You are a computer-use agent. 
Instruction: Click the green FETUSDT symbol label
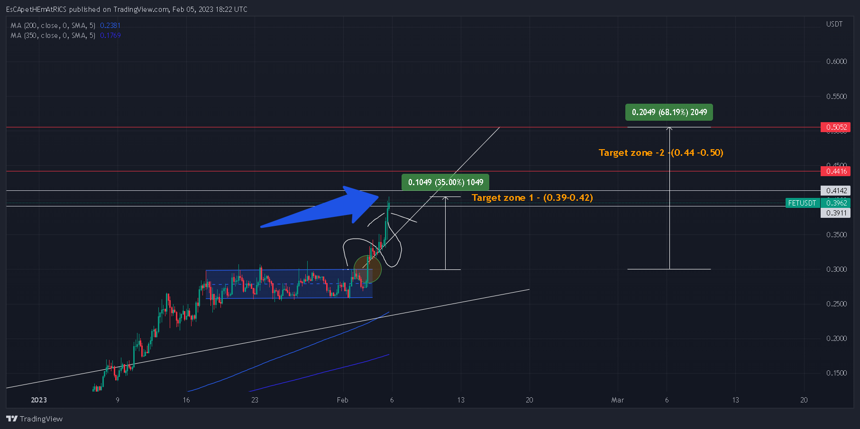pyautogui.click(x=802, y=203)
